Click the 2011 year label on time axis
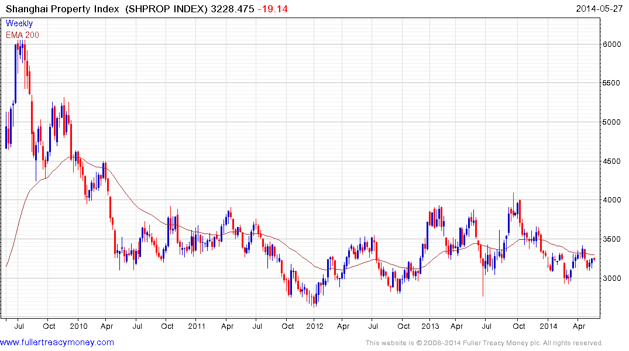The image size is (629, 351). pyautogui.click(x=197, y=326)
